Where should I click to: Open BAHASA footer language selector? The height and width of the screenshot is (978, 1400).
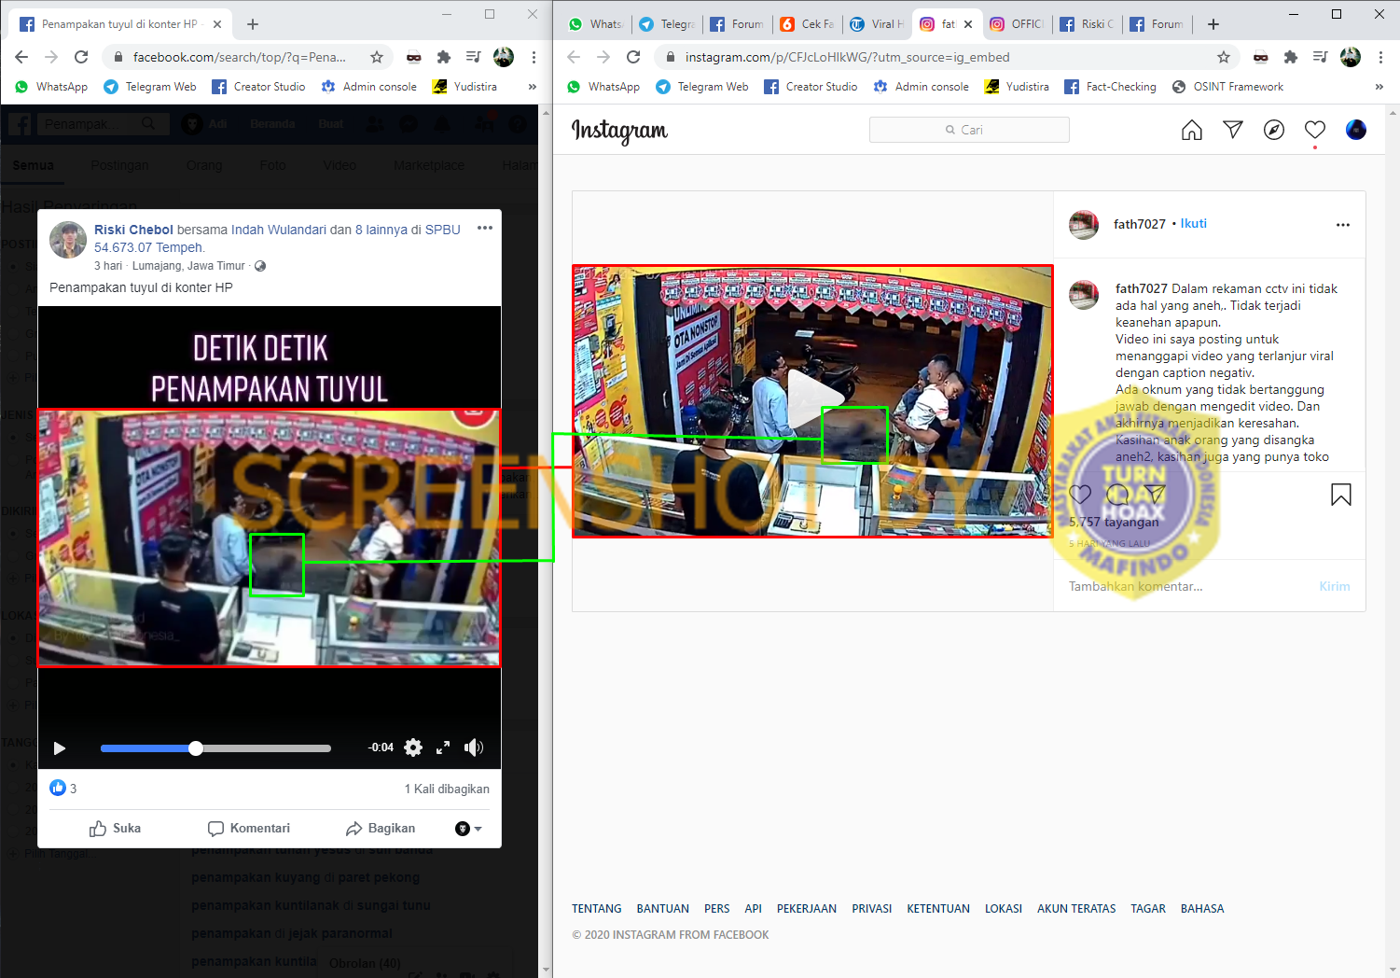[1202, 909]
